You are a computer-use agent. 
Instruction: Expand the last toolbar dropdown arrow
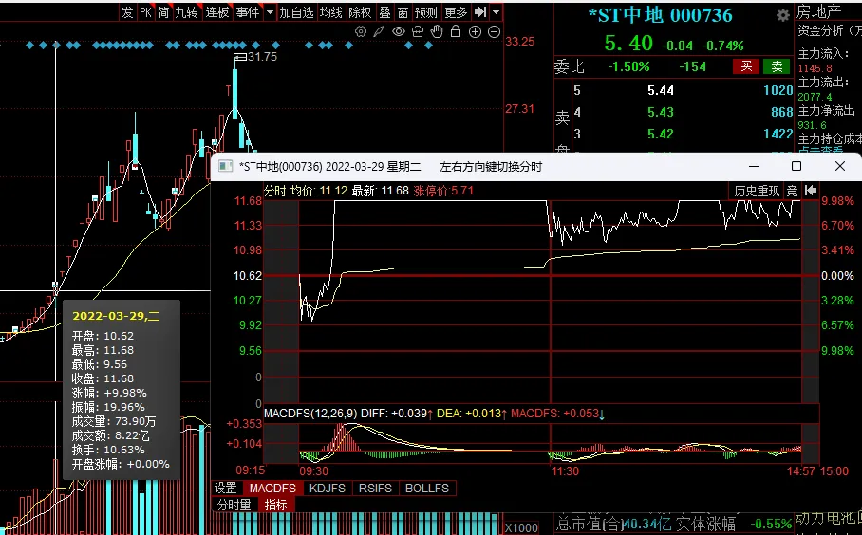click(x=496, y=12)
